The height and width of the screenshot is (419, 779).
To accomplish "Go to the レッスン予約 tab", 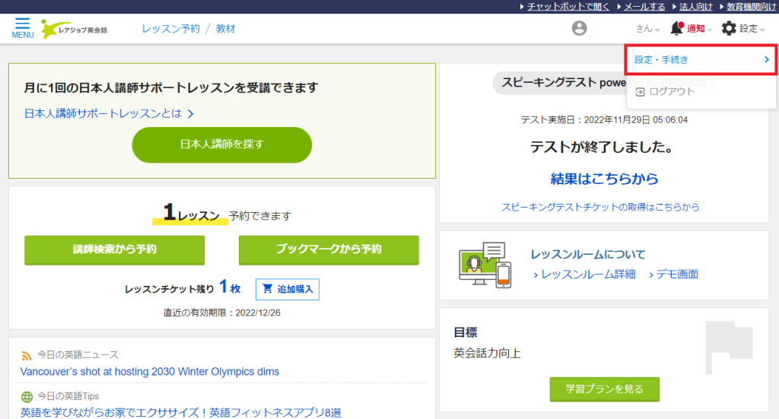I will (170, 29).
